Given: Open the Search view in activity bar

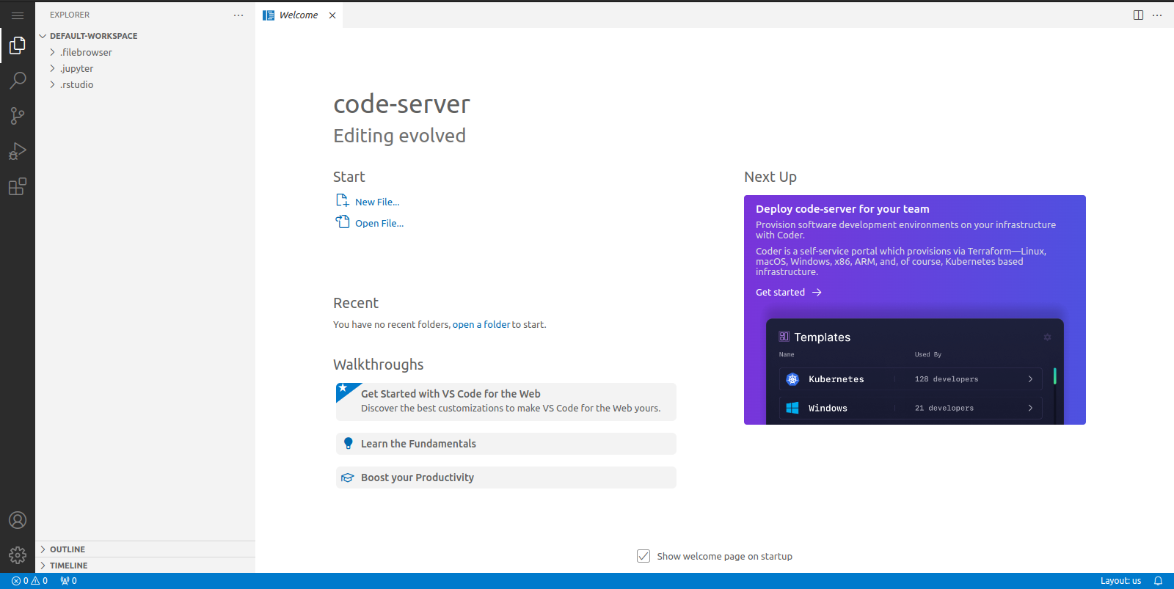Looking at the screenshot, I should (18, 80).
